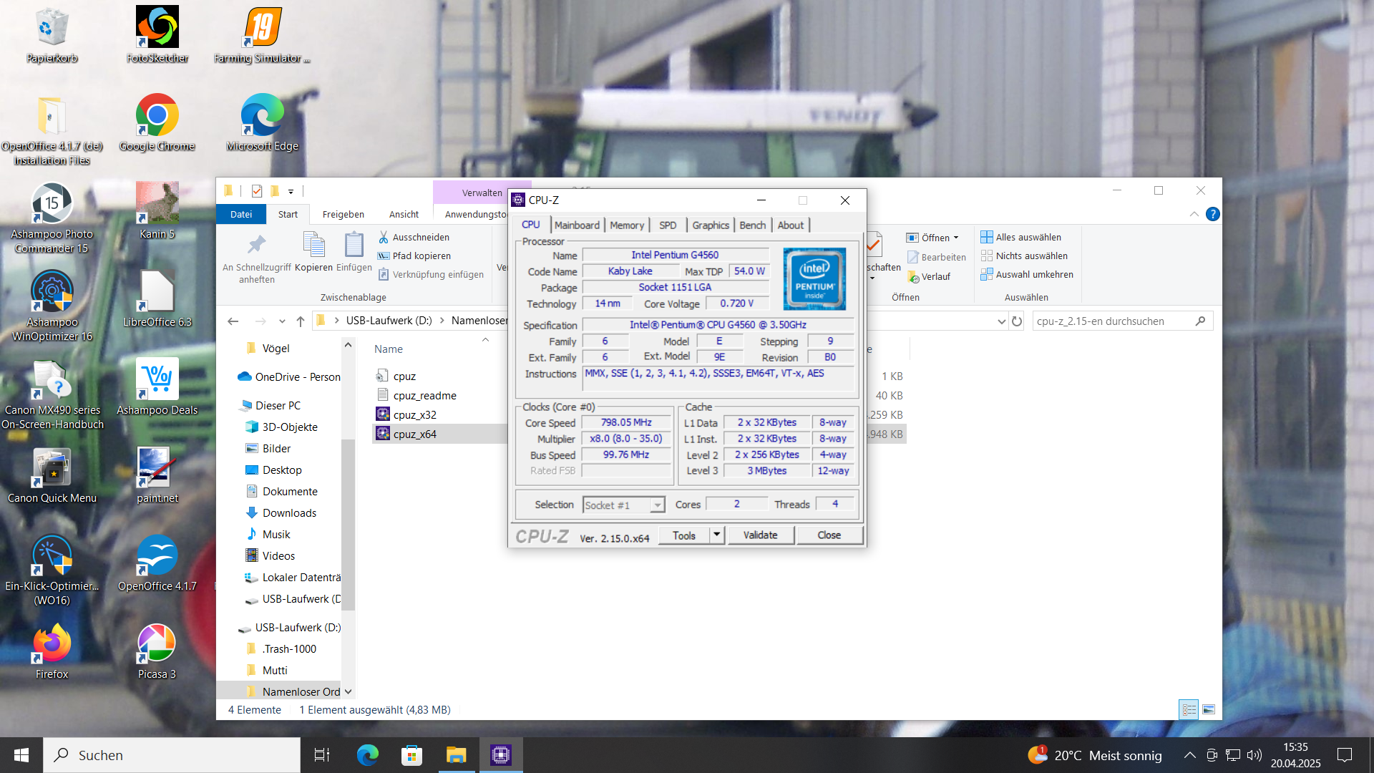The image size is (1374, 773).
Task: Click Auswahl umkehren to invert selection
Action: coord(1033,274)
